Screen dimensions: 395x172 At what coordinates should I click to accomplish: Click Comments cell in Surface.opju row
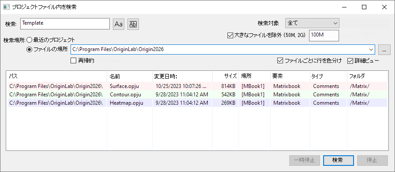click(326, 86)
